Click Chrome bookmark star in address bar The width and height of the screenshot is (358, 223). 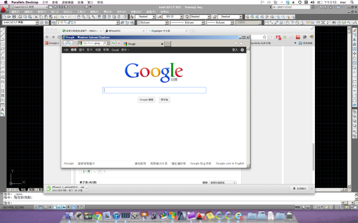[265, 37]
